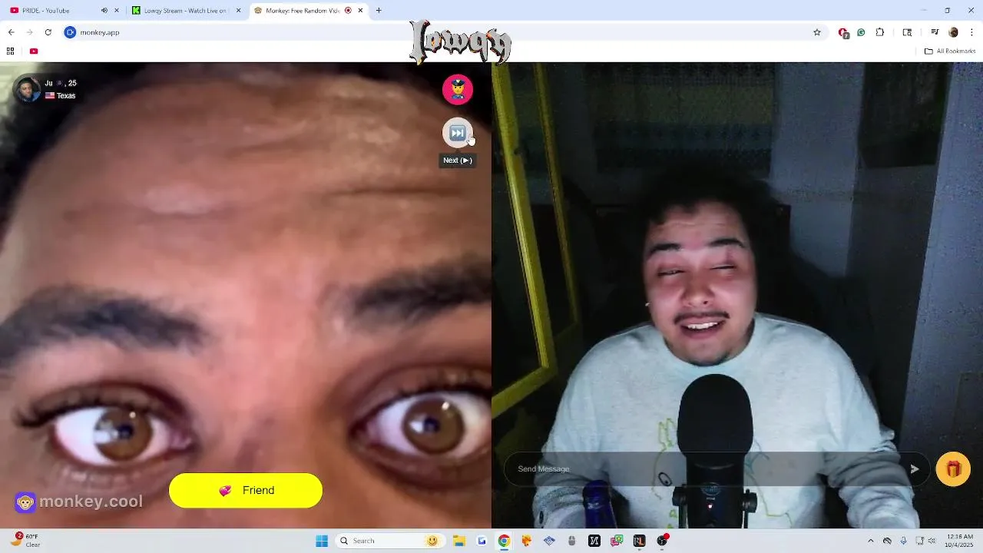983x553 pixels.
Task: Open the Extensions puzzle menu
Action: click(x=880, y=32)
